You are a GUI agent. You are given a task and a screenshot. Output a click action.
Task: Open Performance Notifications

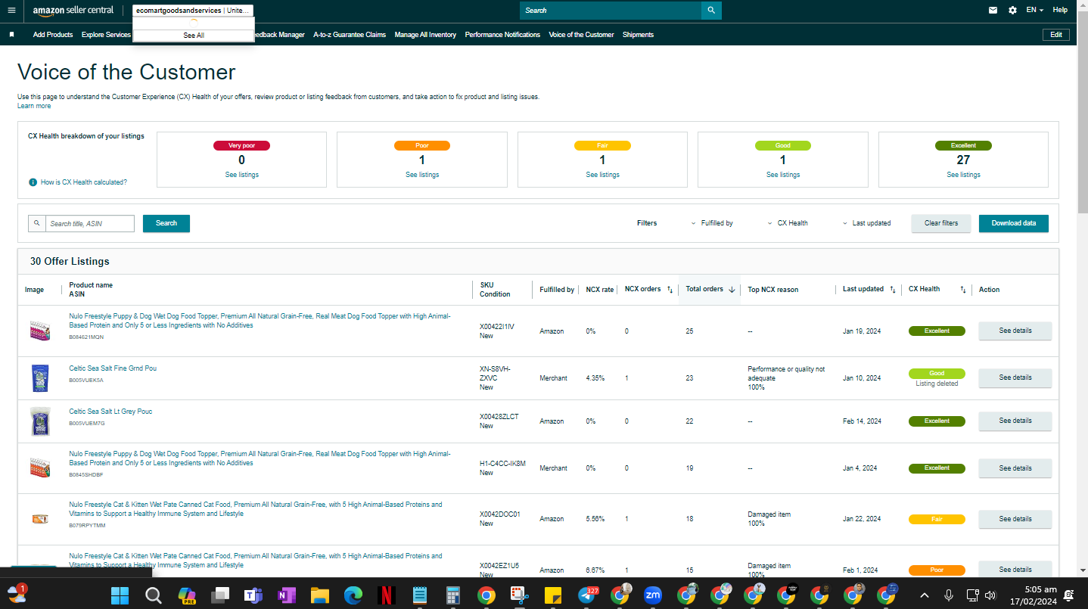point(502,35)
